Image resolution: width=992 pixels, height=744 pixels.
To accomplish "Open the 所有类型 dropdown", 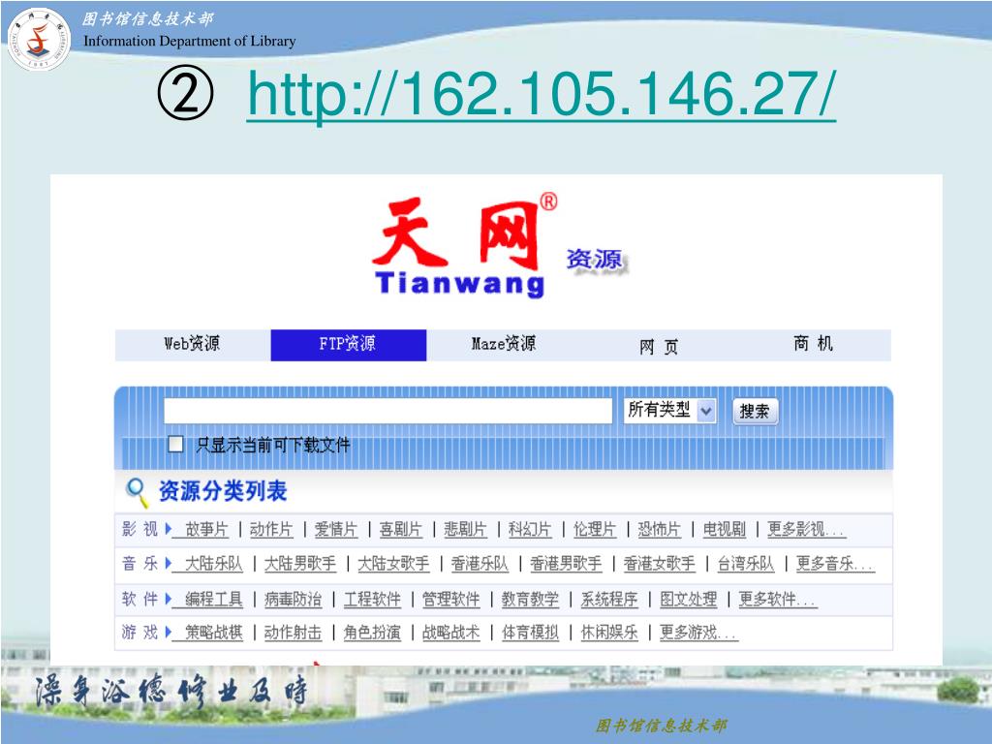I will [669, 411].
